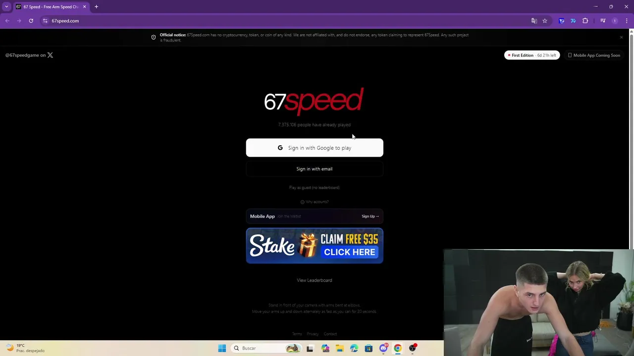Open the weather widget showing 19°C

pyautogui.click(x=26, y=348)
